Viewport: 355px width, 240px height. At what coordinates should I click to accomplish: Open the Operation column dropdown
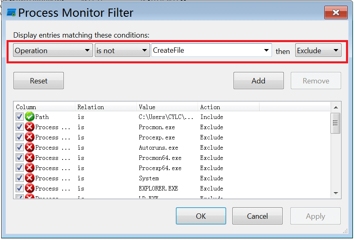click(53, 51)
